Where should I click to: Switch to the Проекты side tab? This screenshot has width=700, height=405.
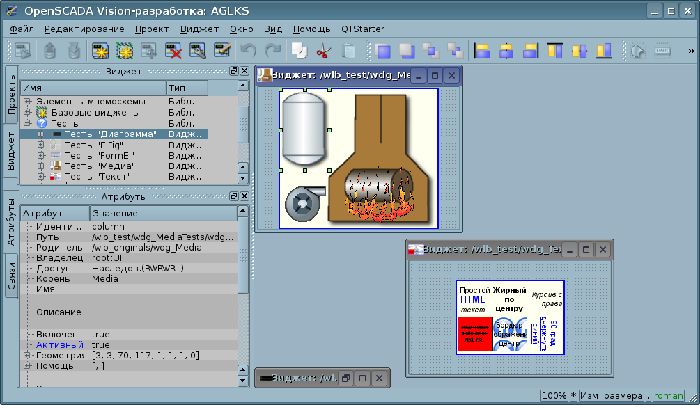coord(12,94)
